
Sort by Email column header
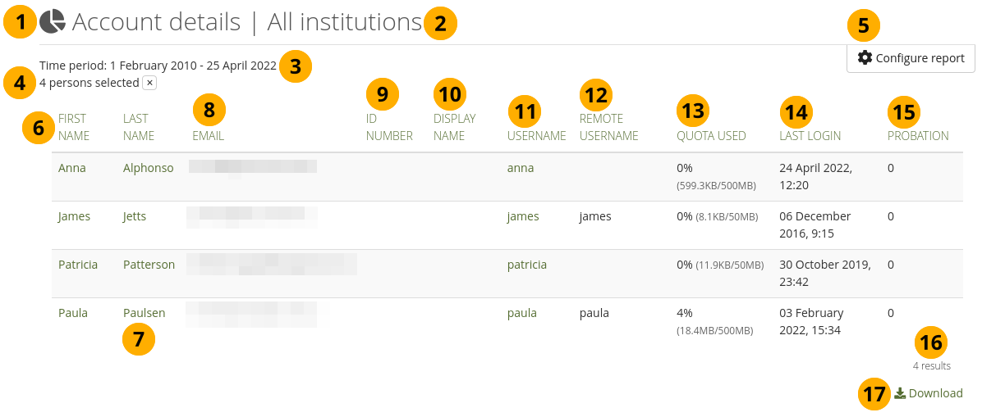208,136
